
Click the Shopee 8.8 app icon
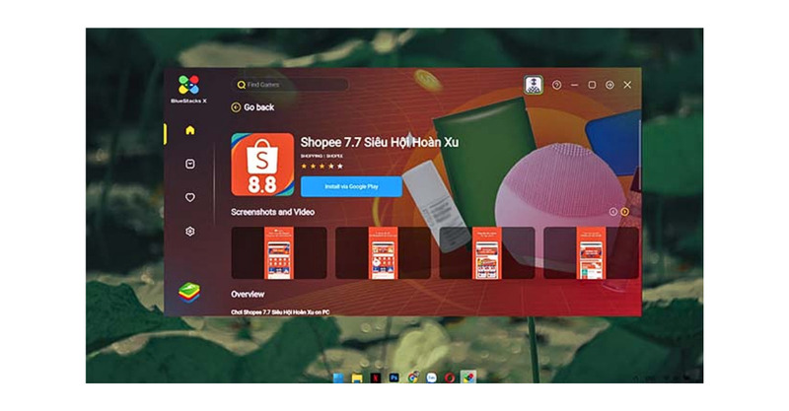click(x=262, y=165)
